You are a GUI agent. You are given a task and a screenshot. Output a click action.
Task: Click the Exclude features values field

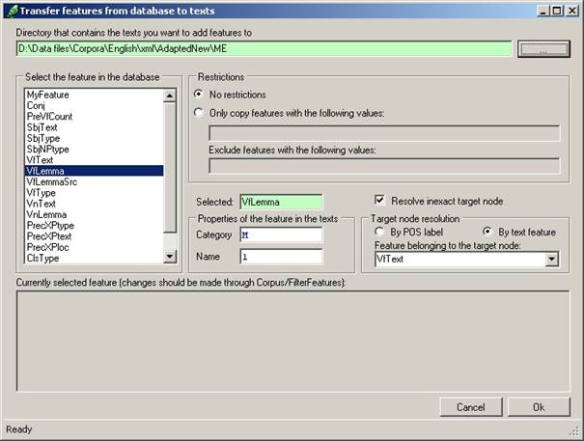[x=384, y=166]
